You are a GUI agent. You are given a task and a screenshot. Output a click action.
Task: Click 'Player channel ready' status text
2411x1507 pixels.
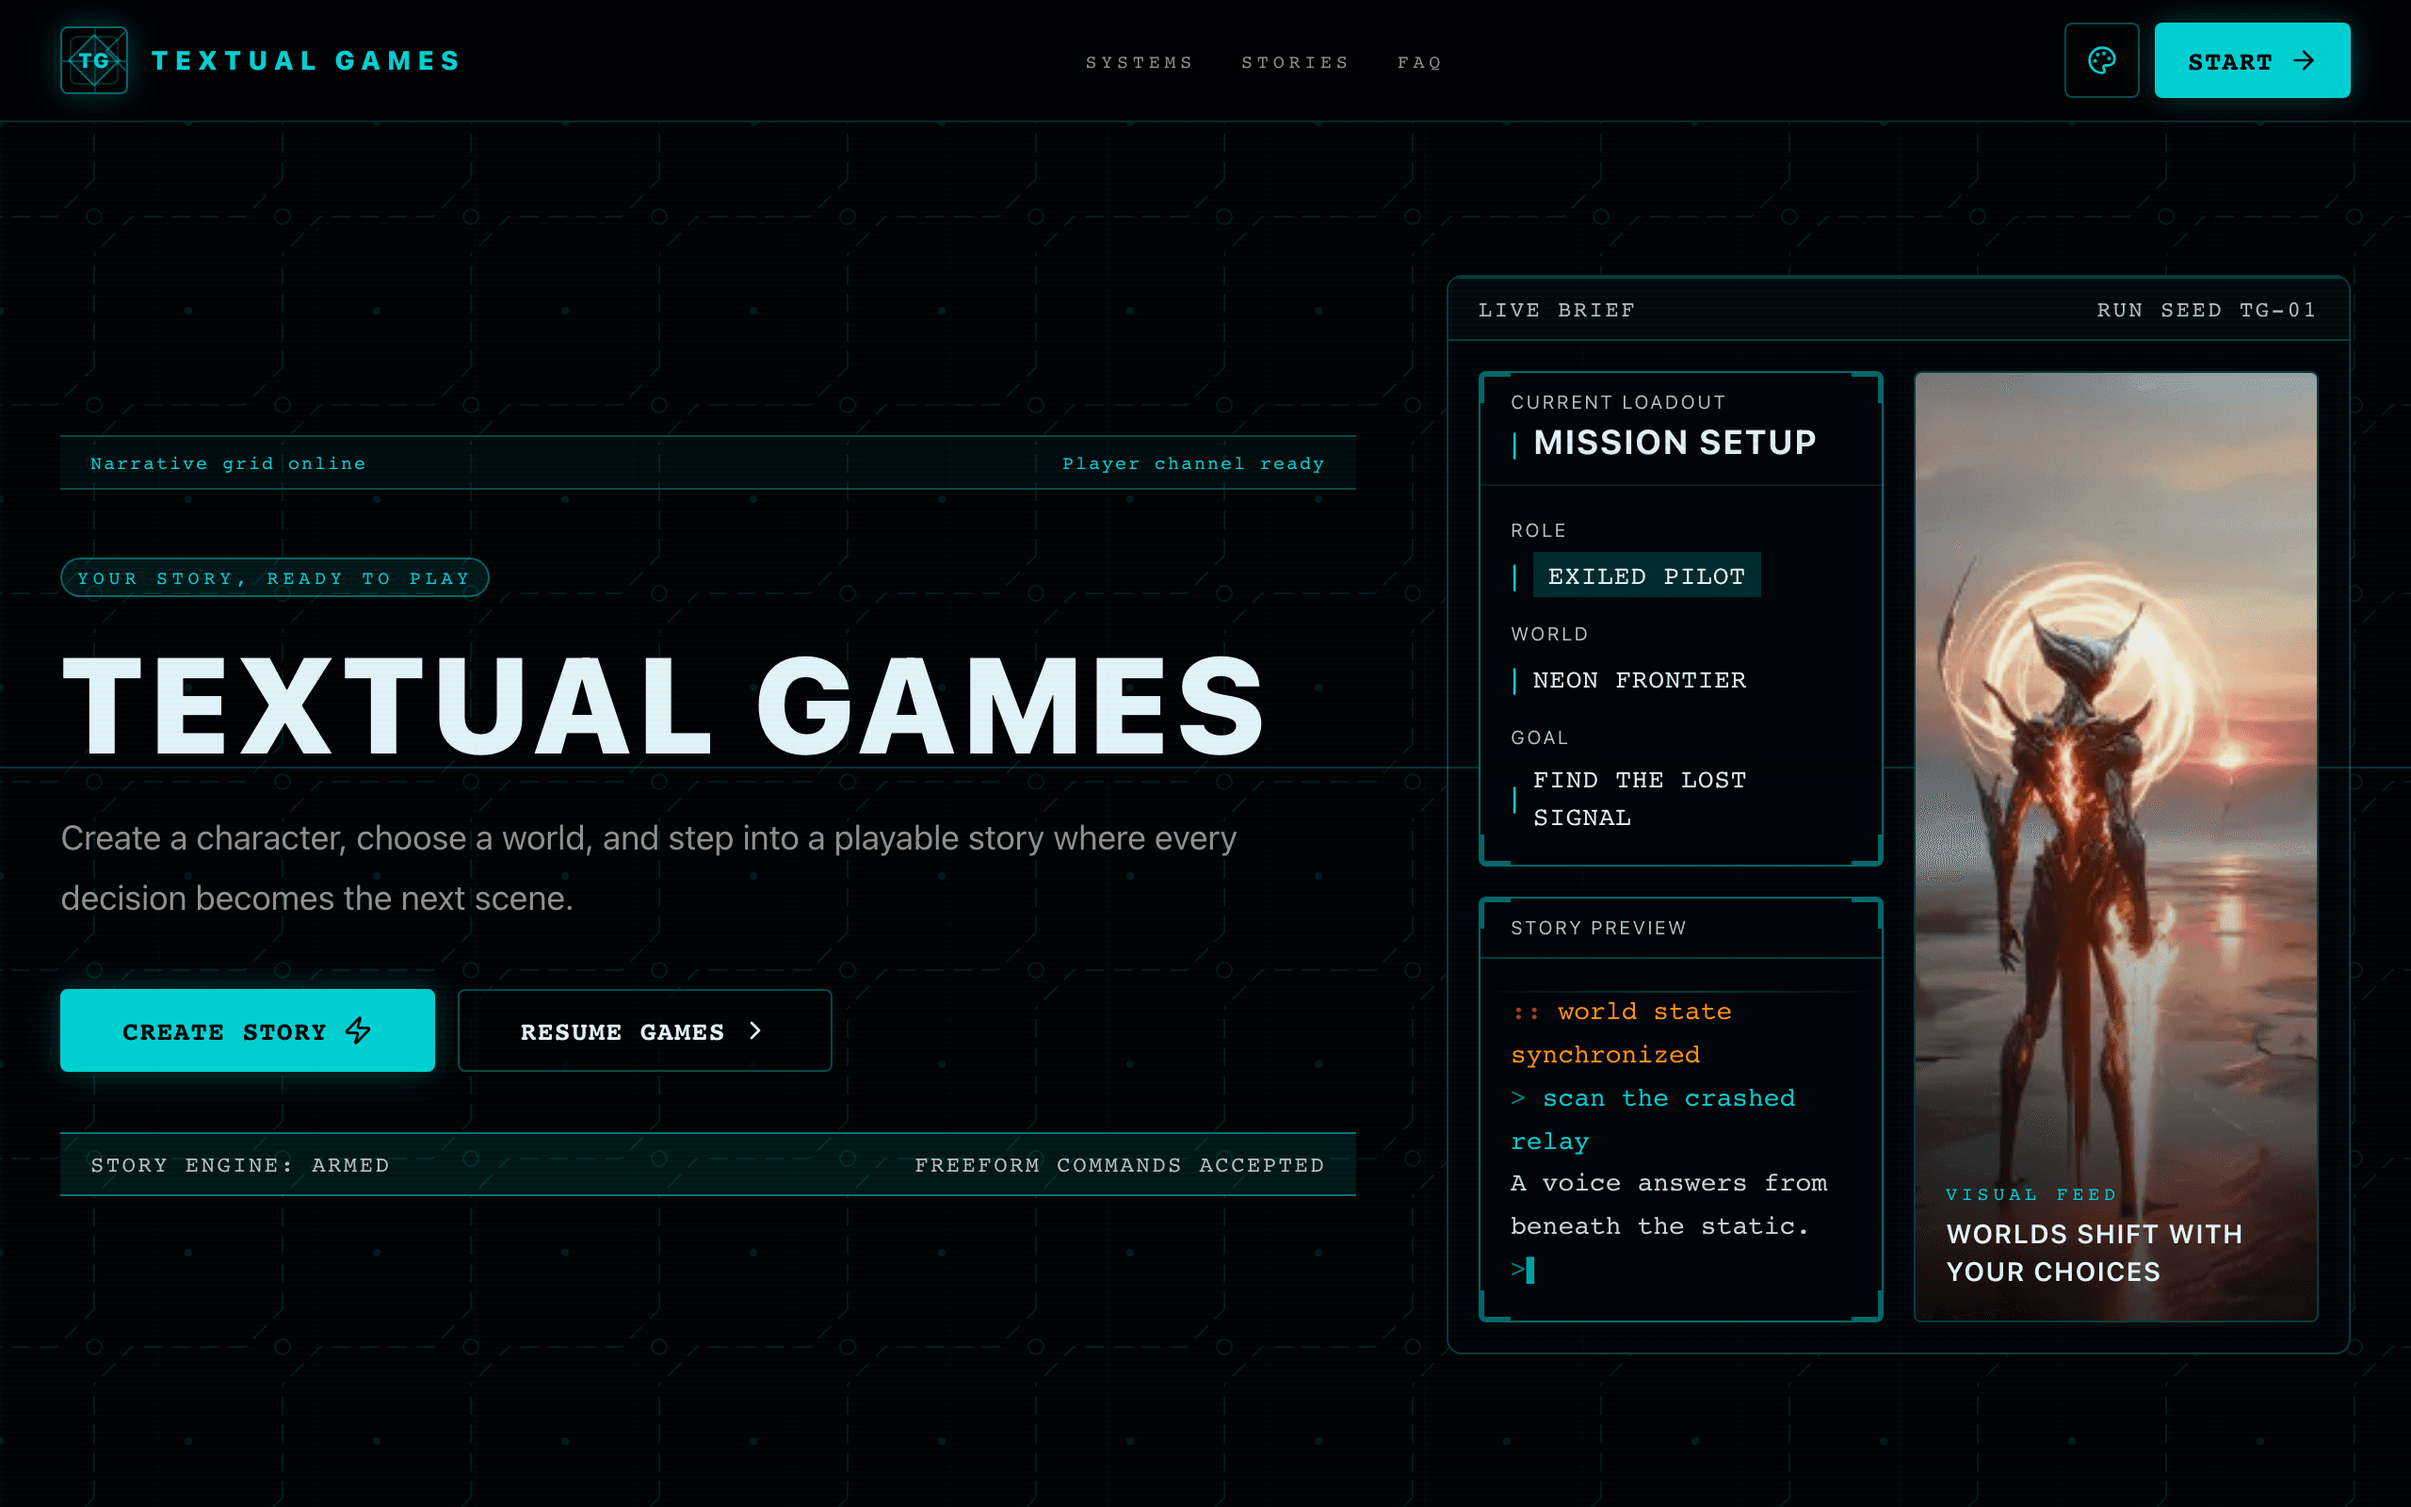pos(1192,463)
